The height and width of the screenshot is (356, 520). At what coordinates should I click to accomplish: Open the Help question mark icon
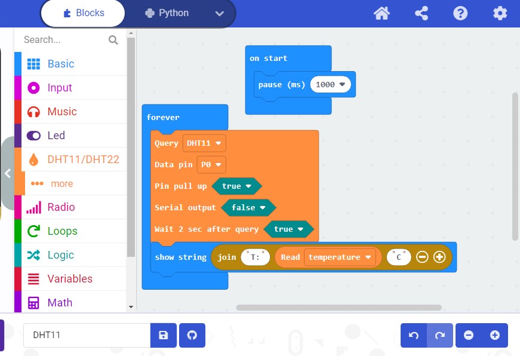click(460, 14)
